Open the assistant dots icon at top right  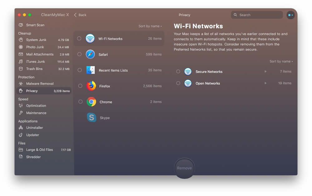pos(290,15)
